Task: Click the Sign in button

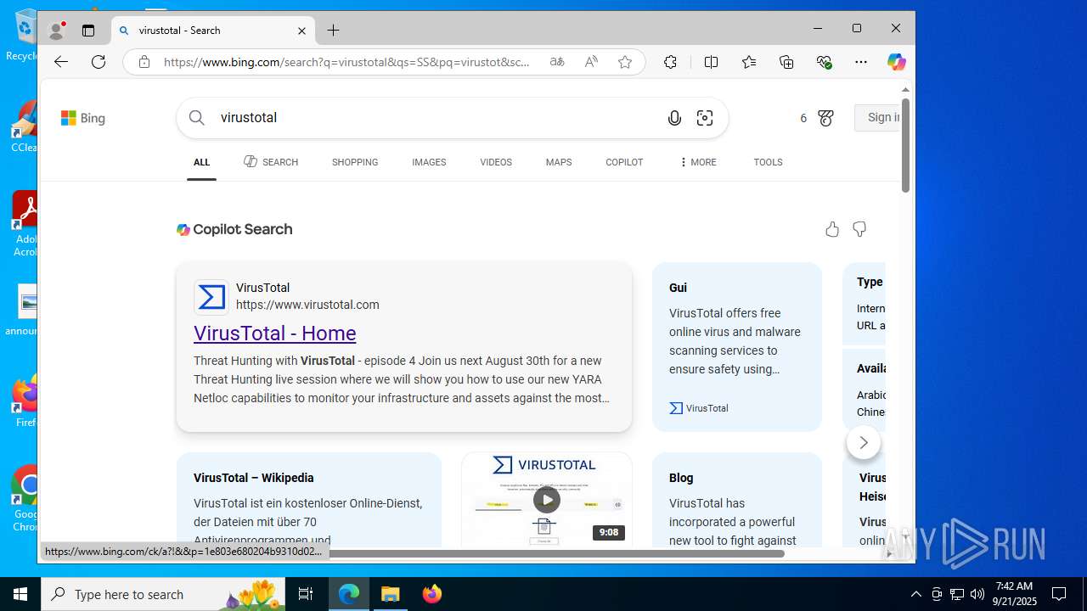Action: 878,118
